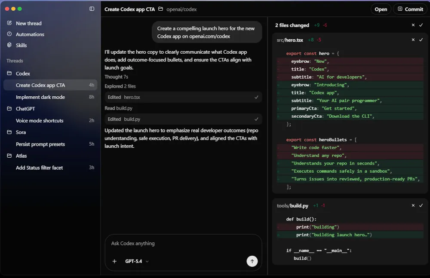Open the Edited build.py entry
This screenshot has height=278, width=430.
183,119
